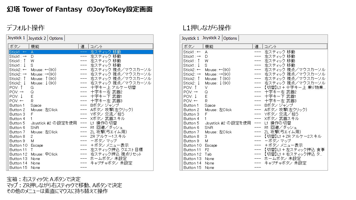Select Button 12 Tab row in right panel
The width and height of the screenshot is (356, 200).
tap(255, 154)
